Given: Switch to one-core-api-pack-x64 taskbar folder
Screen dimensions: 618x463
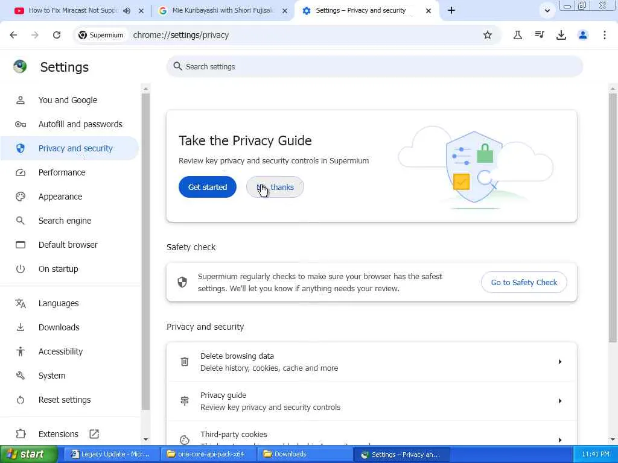Looking at the screenshot, I should pos(208,454).
